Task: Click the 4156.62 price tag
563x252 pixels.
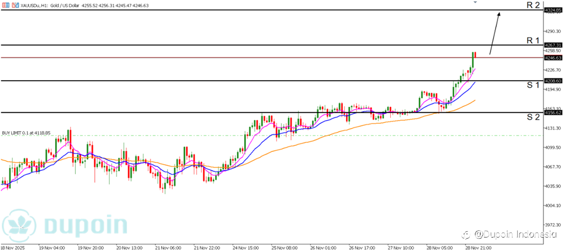Action: click(x=552, y=112)
